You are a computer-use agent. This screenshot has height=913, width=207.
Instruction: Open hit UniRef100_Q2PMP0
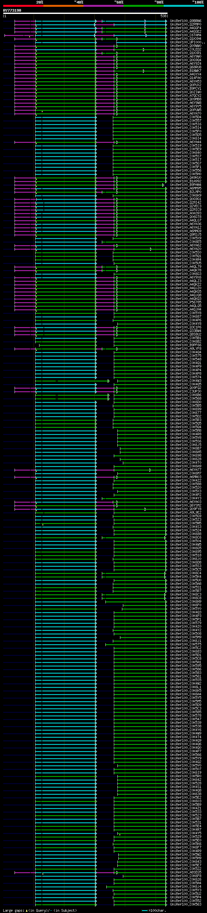pyautogui.click(x=185, y=25)
